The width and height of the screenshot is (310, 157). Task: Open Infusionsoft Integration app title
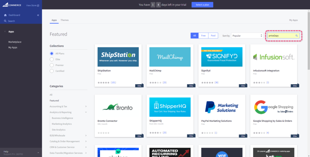(266, 71)
